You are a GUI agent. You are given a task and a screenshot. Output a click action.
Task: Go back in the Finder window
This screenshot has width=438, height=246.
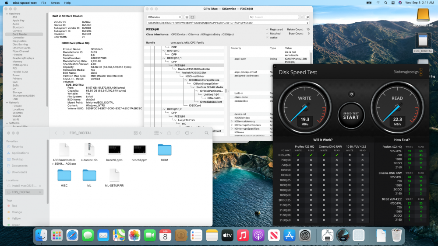[x=56, y=133]
